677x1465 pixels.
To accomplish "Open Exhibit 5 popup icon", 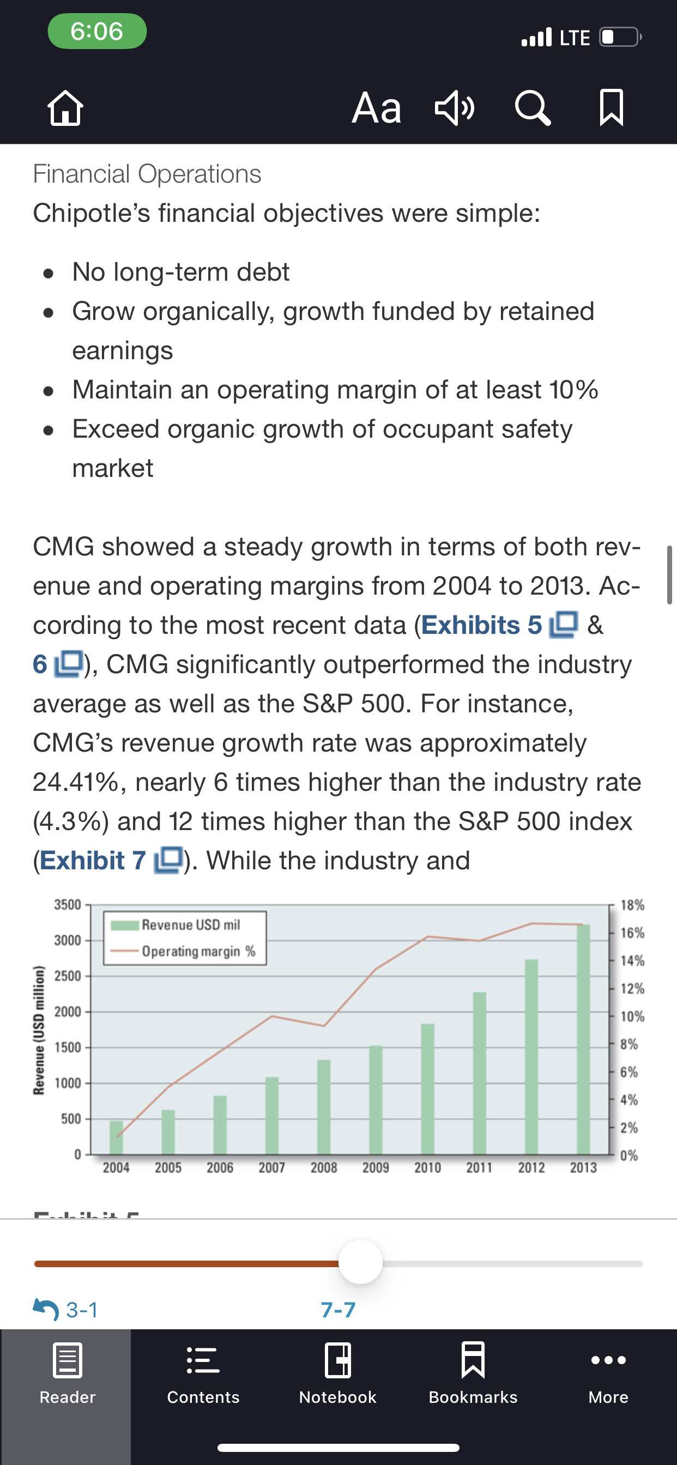I will (x=563, y=625).
